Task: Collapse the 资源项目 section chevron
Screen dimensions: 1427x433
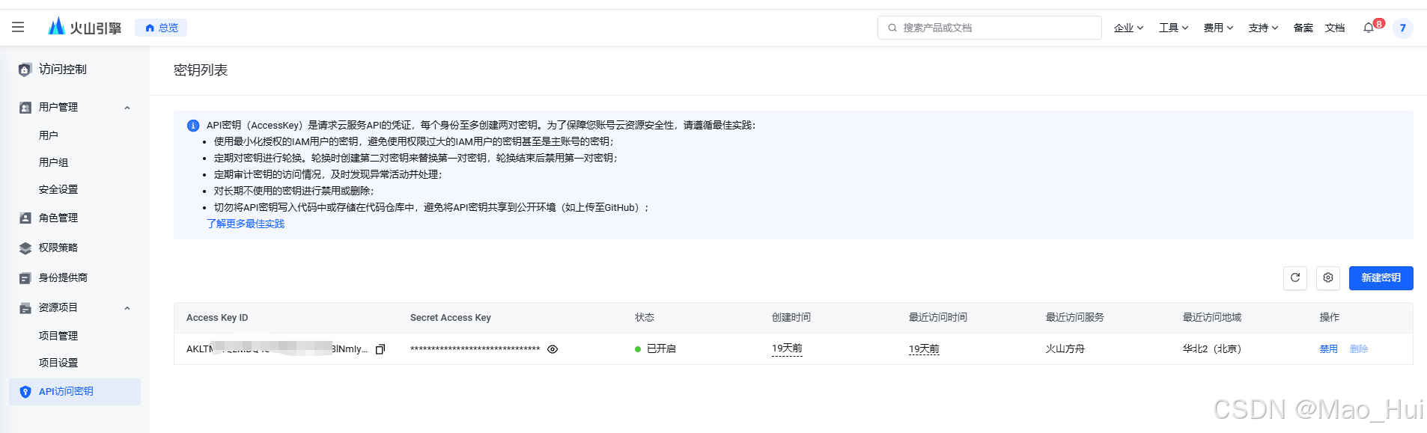Action: click(127, 308)
